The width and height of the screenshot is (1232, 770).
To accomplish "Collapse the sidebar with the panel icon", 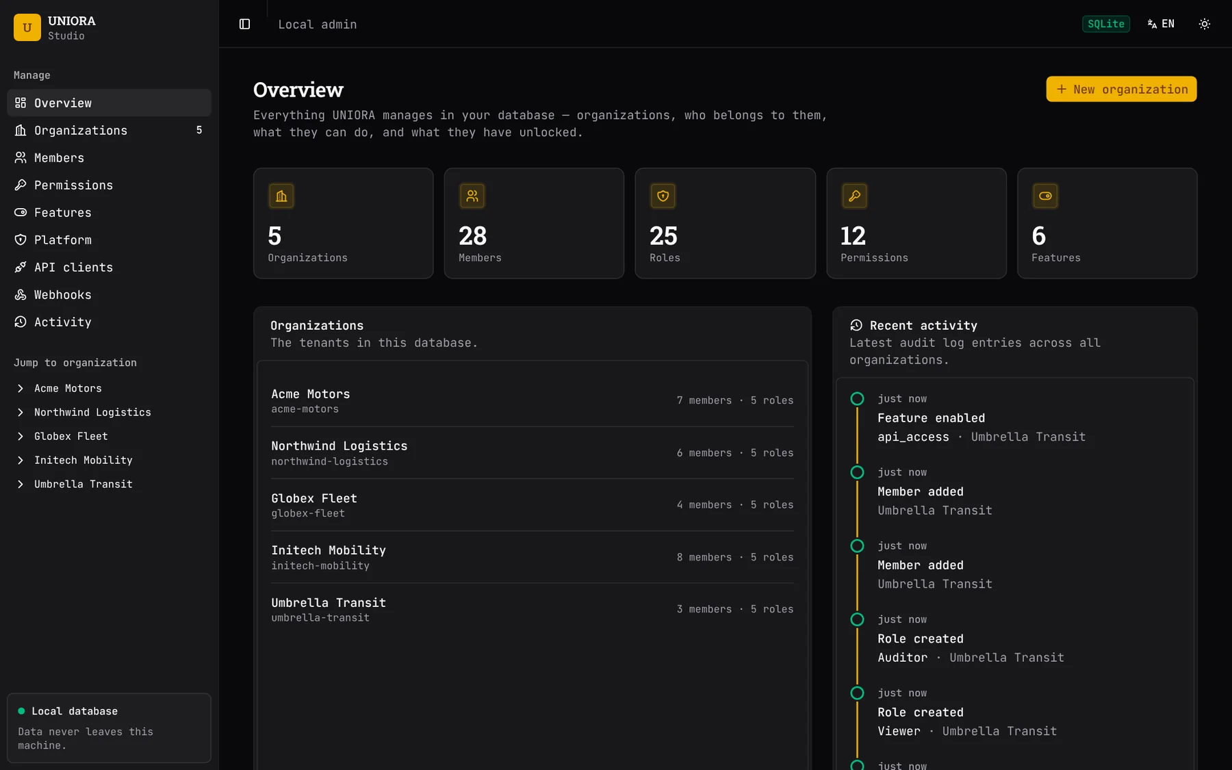I will pyautogui.click(x=244, y=24).
